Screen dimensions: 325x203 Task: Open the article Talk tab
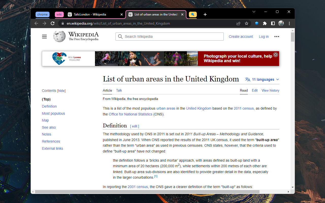point(119,90)
